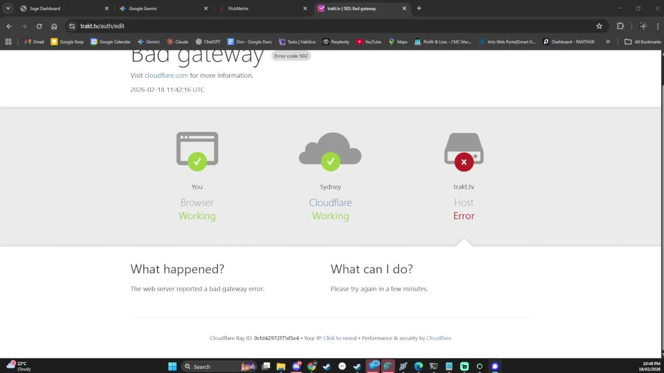Open the Dim - Google Docs bookmark
664x373 pixels.
250,41
